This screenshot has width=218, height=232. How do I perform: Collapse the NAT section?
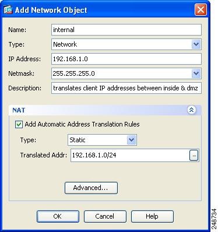pos(192,110)
